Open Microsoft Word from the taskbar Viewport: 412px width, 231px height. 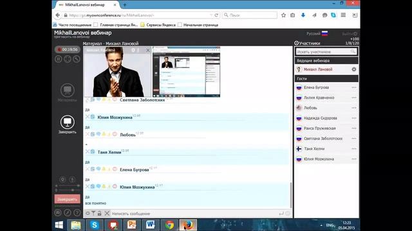coord(151,225)
